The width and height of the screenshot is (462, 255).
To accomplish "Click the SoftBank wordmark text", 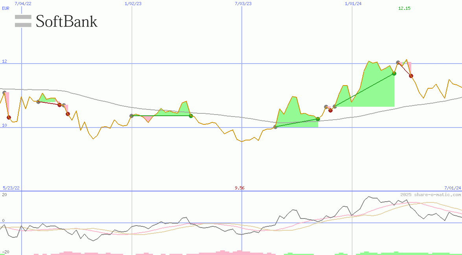I will point(66,22).
